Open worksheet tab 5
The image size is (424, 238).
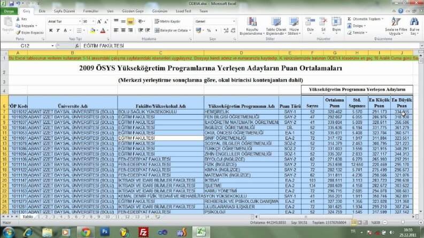pos(68,217)
